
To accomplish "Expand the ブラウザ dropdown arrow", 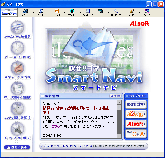I will coord(33,12).
